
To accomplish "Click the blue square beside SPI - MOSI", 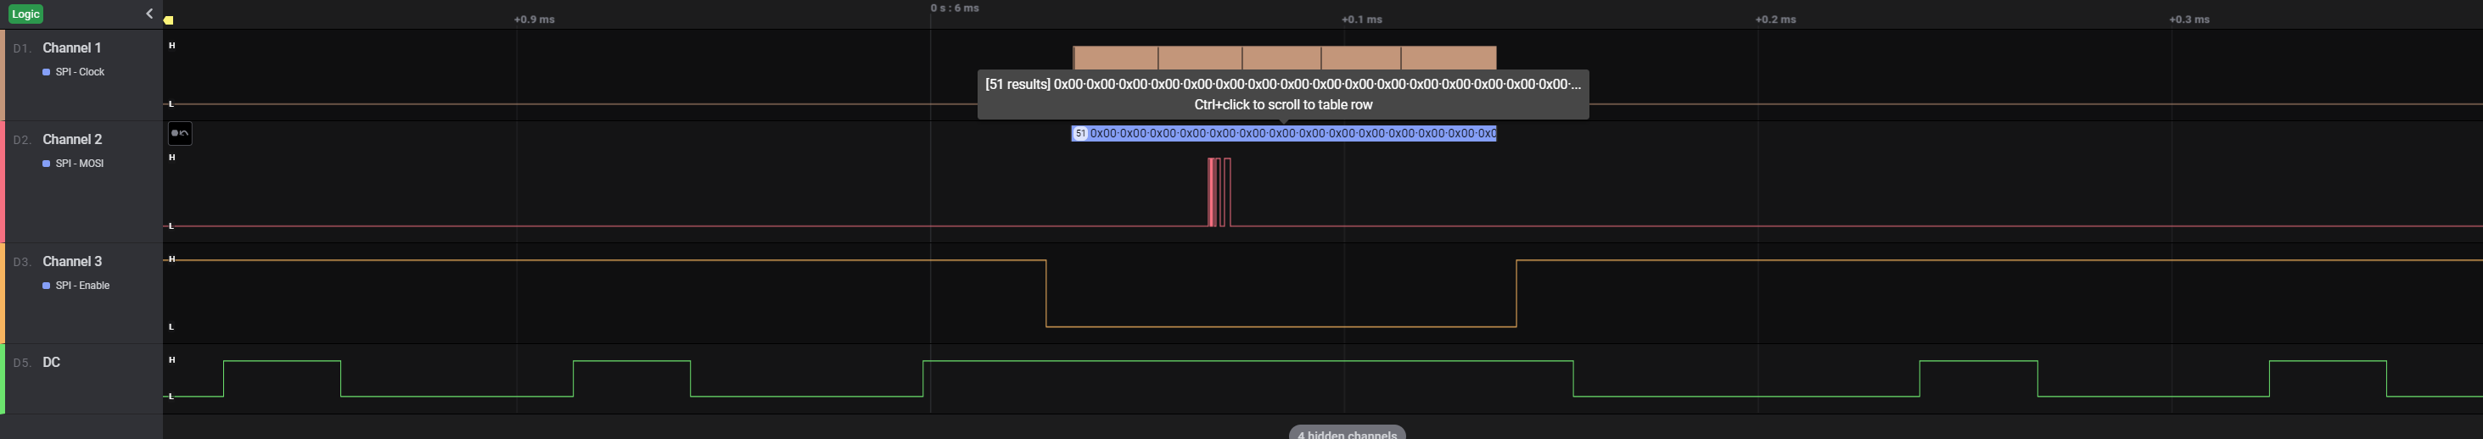I will coord(47,164).
